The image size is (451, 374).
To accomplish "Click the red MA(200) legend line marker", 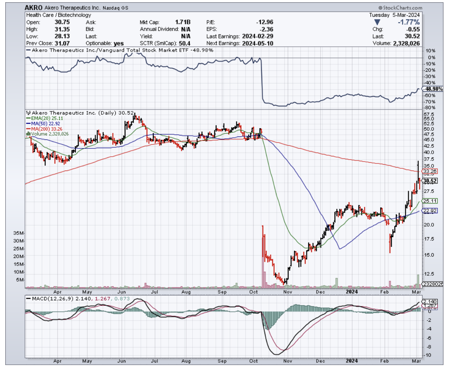I will pyautogui.click(x=28, y=128).
